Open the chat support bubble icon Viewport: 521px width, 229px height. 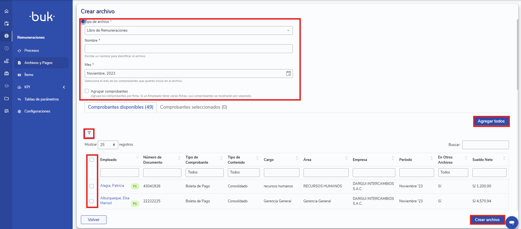tap(511, 222)
